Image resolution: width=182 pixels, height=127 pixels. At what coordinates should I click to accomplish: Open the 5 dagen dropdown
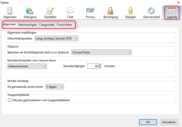click(x=54, y=87)
